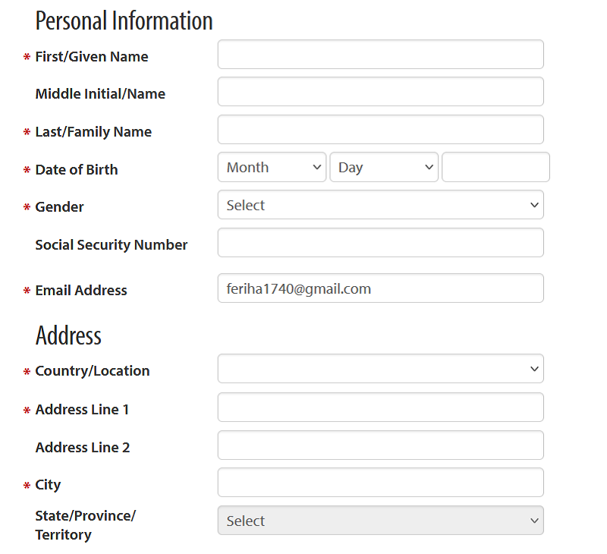Click the birth year input box
The image size is (607, 554).
pos(495,167)
